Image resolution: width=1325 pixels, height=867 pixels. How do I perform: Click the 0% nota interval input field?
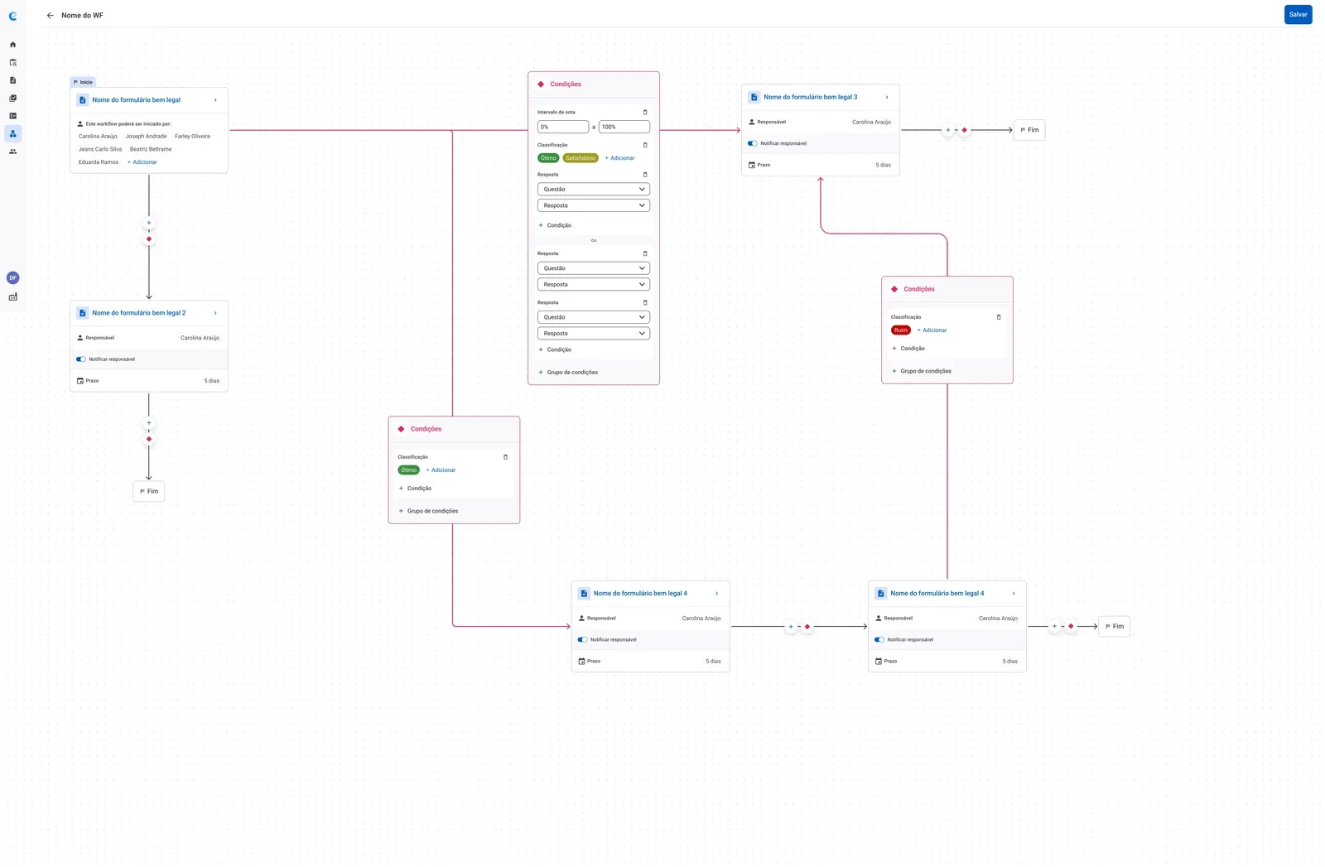[563, 127]
